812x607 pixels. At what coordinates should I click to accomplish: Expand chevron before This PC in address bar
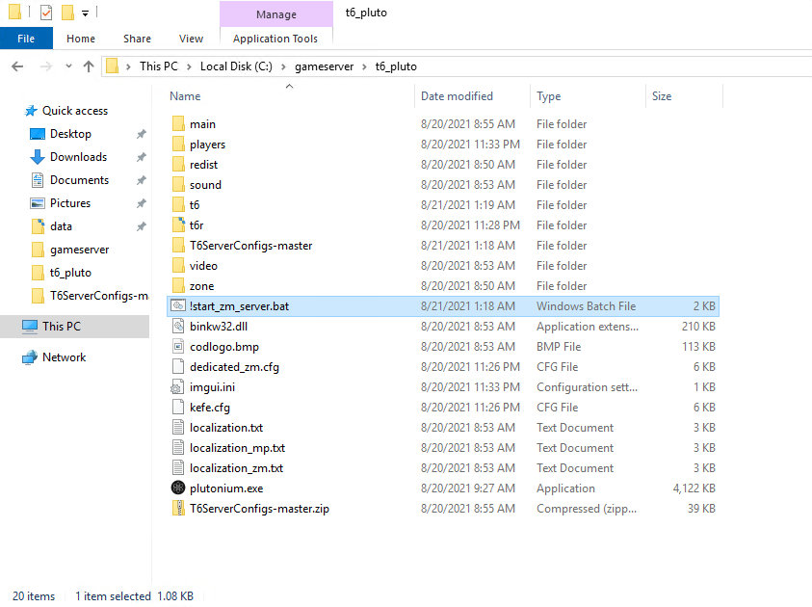point(128,66)
